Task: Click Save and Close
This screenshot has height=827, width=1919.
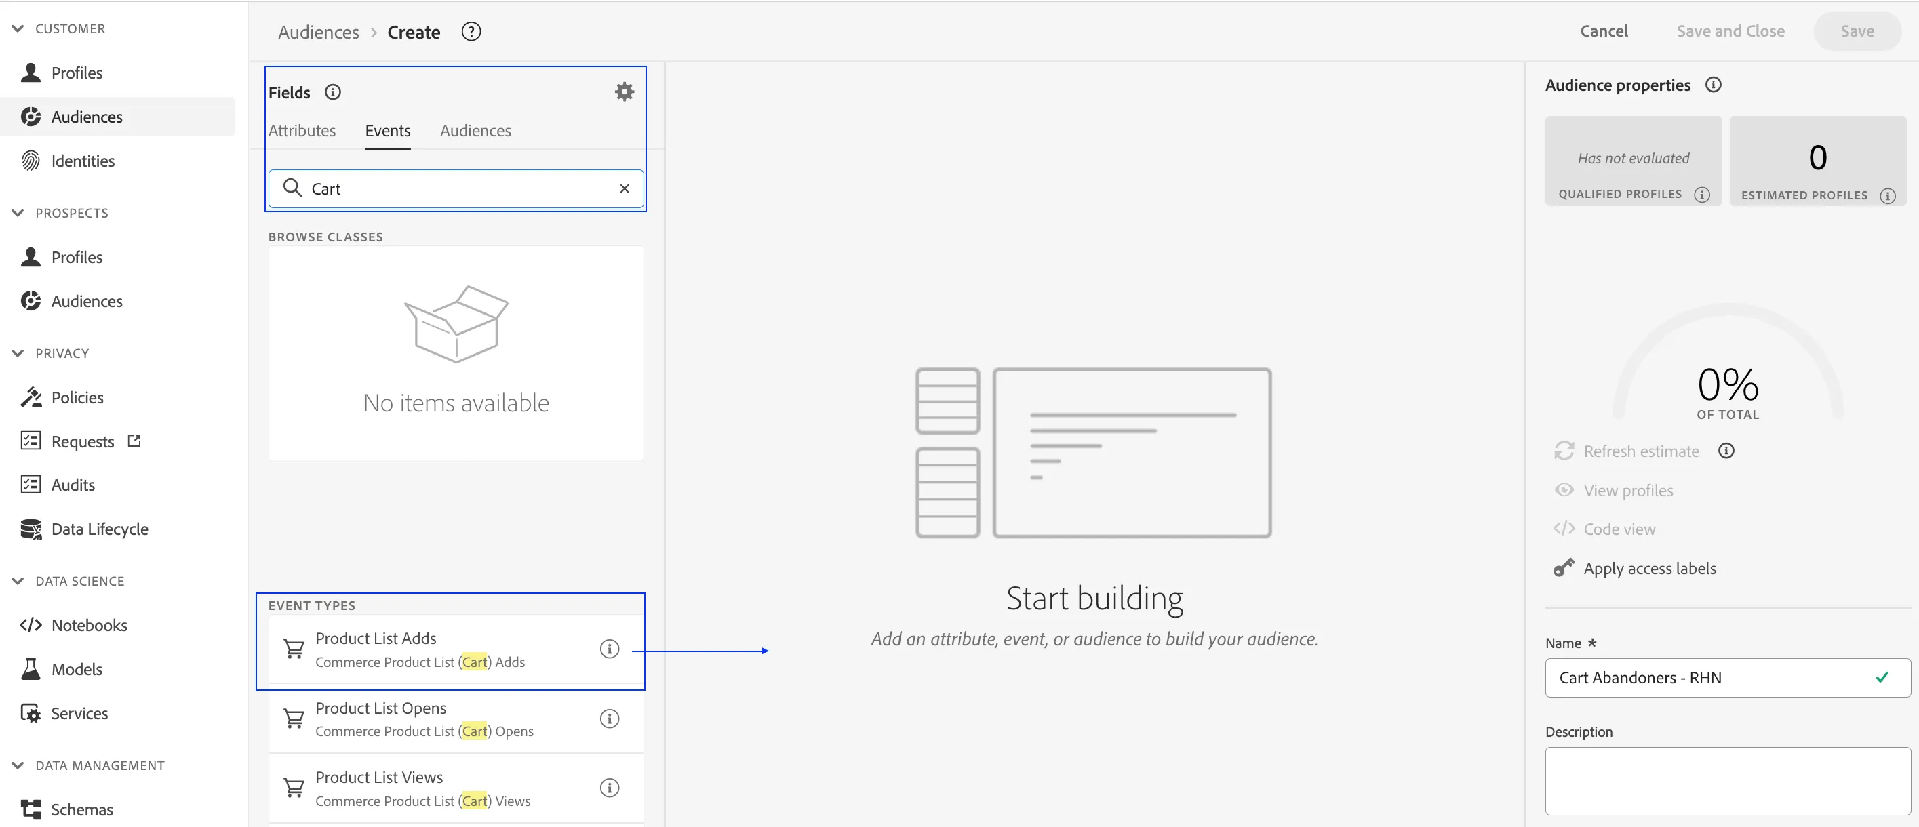Action: point(1730,31)
